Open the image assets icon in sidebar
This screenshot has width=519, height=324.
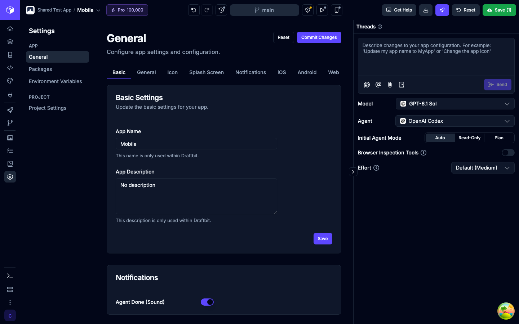(x=10, y=138)
